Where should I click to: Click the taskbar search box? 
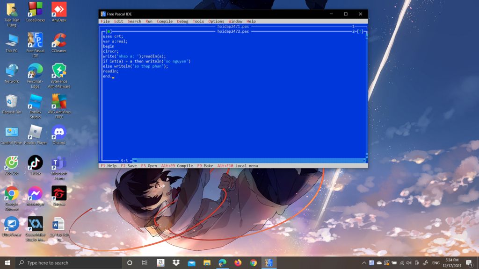[68, 262]
